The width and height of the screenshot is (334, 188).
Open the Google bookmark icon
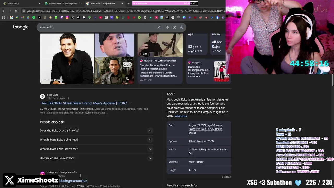11,17
